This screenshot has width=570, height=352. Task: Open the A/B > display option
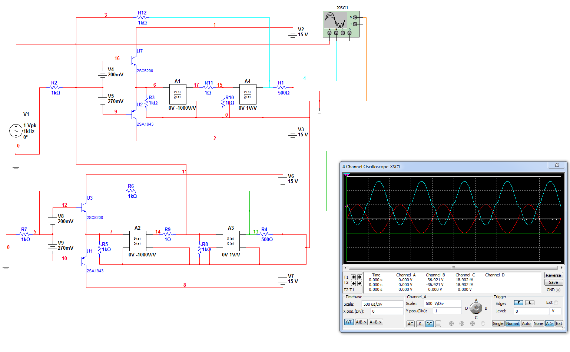click(x=361, y=322)
